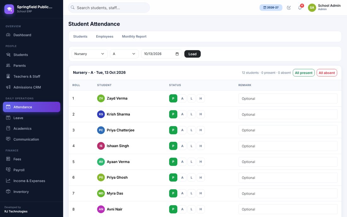Mark all students present
347x217 pixels.
point(303,73)
